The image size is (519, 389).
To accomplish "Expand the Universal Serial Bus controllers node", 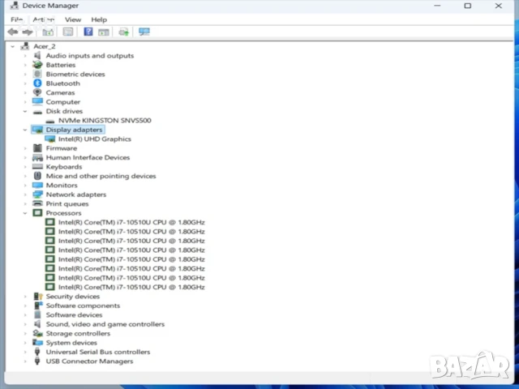I will [25, 353].
